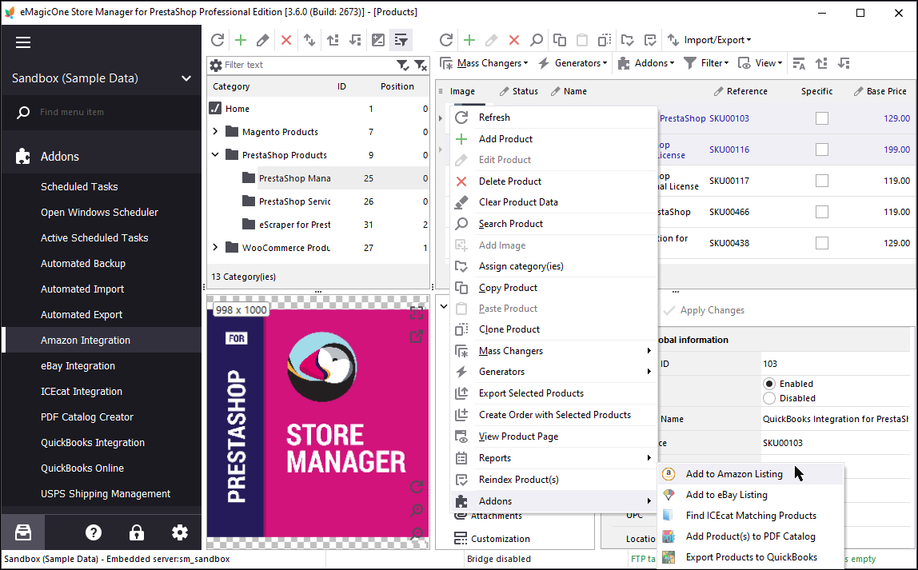918x570 pixels.
Task: Open PDF Catalog Creator in sidebar
Action: click(102, 417)
